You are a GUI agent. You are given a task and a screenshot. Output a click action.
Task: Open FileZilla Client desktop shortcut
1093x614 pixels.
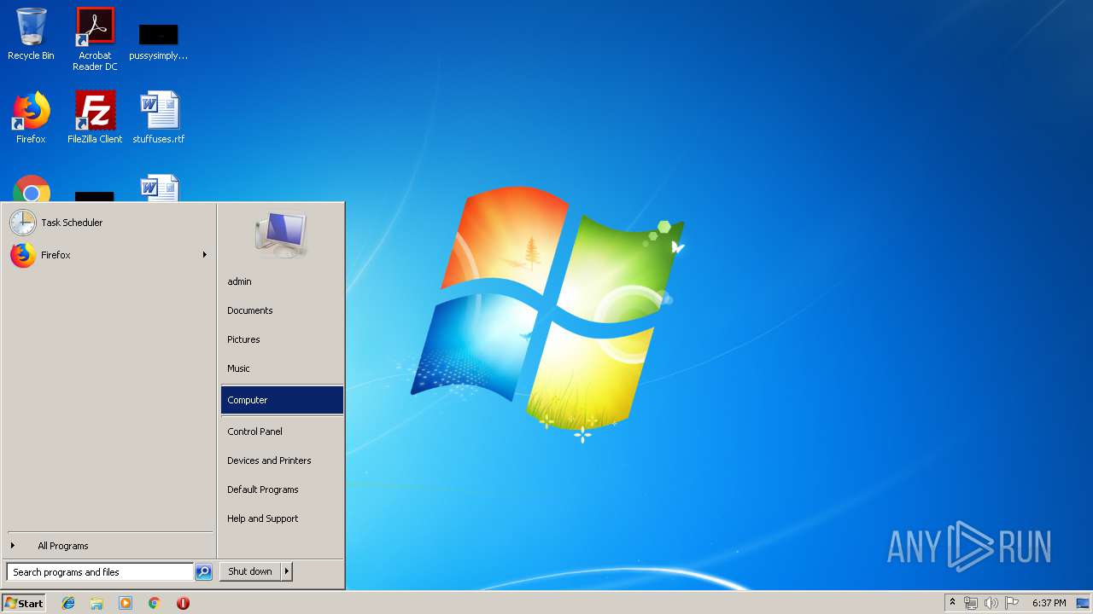95,118
